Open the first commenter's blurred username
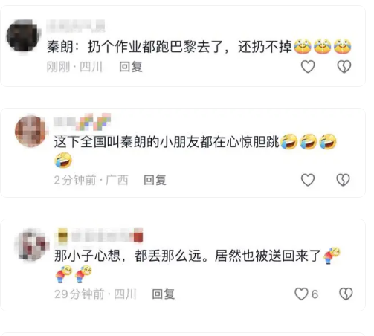 click(x=76, y=26)
